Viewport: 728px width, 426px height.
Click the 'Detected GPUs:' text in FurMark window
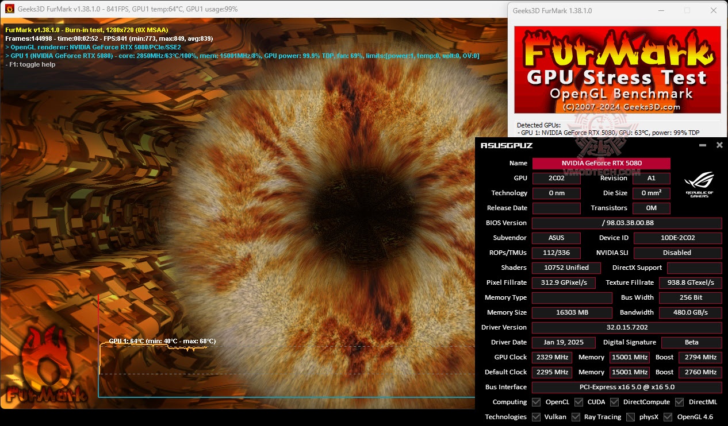coord(539,125)
